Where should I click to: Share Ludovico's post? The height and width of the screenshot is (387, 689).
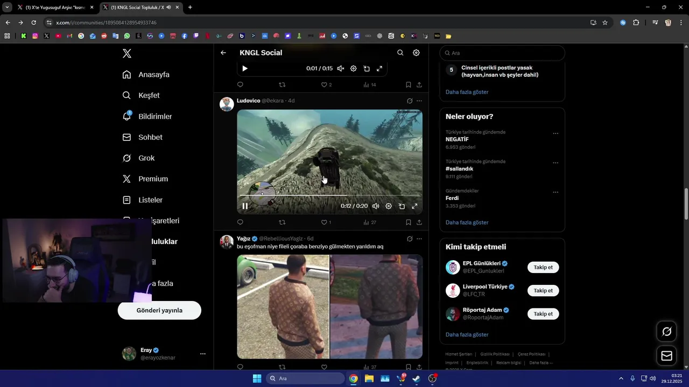(419, 223)
